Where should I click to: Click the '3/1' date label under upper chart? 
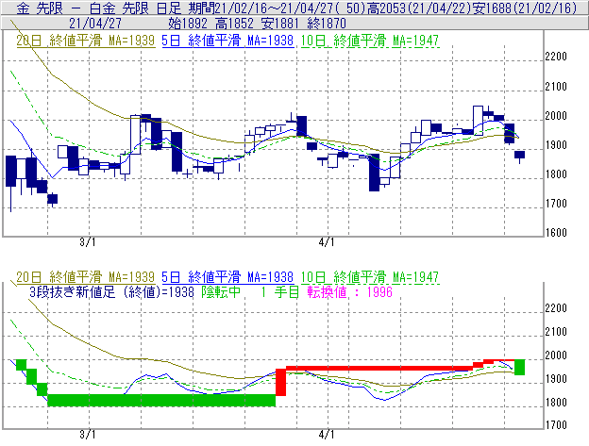[88, 242]
